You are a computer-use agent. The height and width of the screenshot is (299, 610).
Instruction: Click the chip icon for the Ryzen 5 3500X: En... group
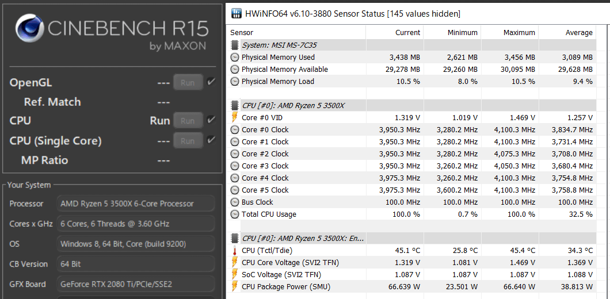click(x=235, y=238)
